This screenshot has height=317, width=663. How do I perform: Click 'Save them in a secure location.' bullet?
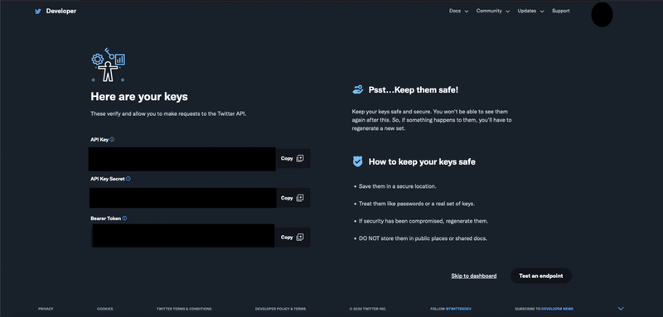point(398,186)
